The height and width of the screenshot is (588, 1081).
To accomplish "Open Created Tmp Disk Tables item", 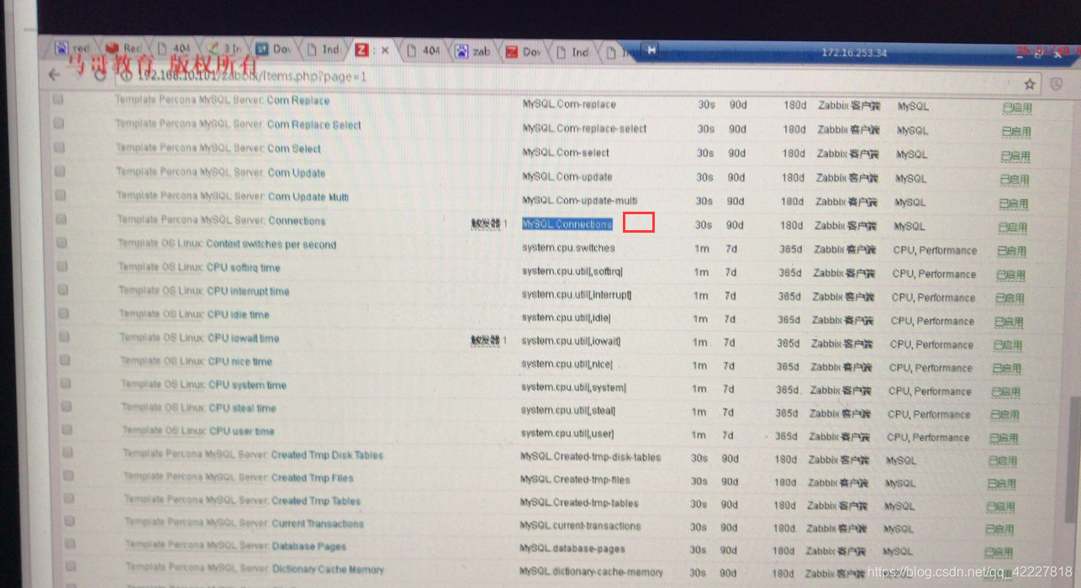I will [x=327, y=455].
